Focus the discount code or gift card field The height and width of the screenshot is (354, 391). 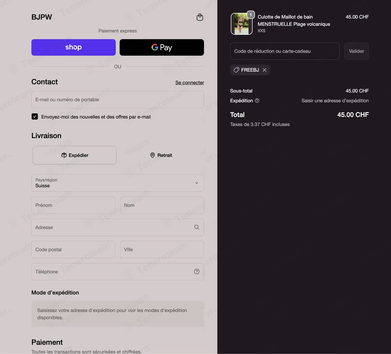coord(285,51)
